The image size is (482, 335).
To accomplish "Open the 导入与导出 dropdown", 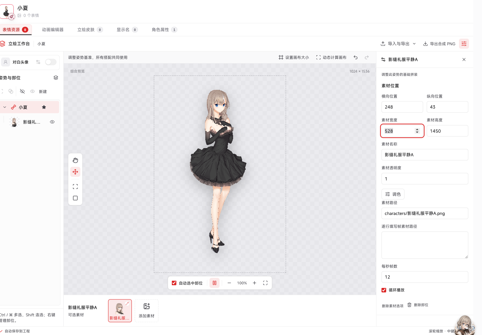I will coord(398,43).
